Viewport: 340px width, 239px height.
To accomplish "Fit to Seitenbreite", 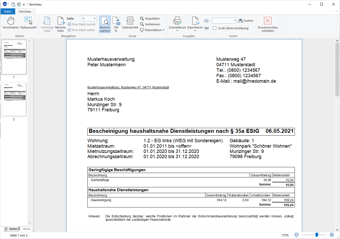I will 130,23.
